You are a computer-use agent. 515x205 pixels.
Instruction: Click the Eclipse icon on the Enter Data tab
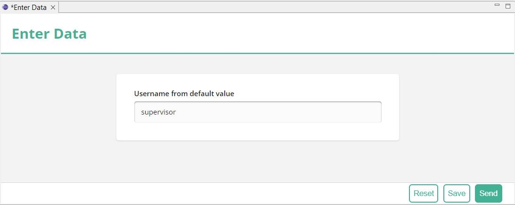(x=5, y=7)
